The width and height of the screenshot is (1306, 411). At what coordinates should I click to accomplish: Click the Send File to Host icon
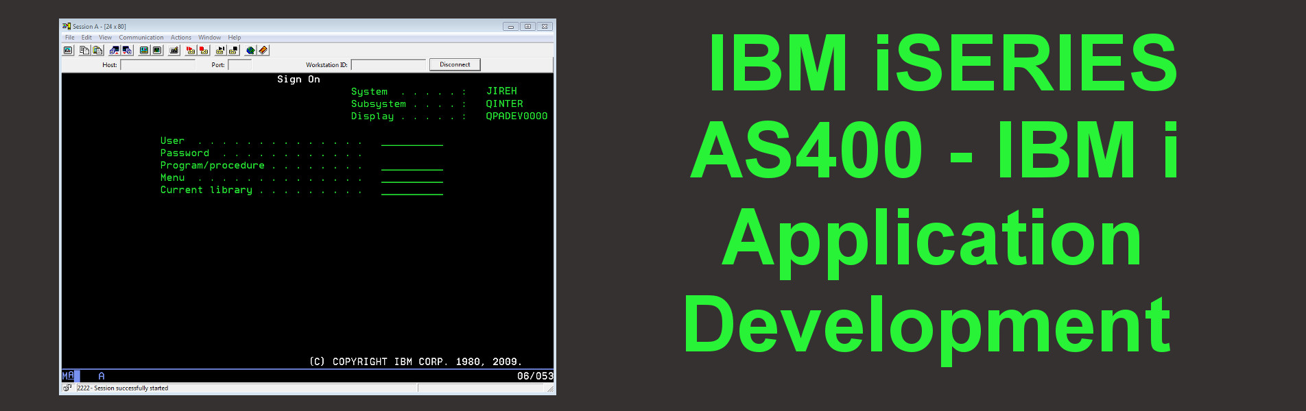click(x=114, y=51)
